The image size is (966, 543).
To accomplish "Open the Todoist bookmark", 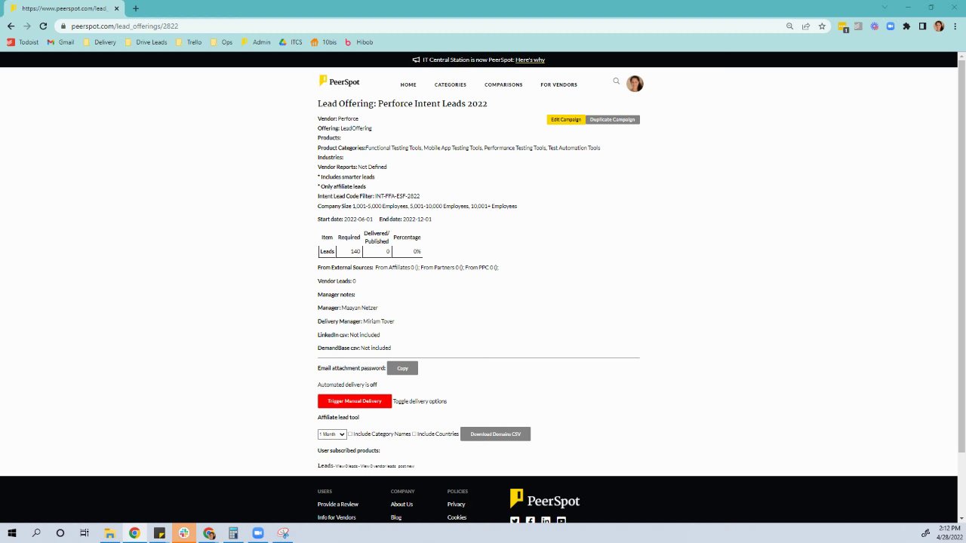I will pyautogui.click(x=23, y=42).
